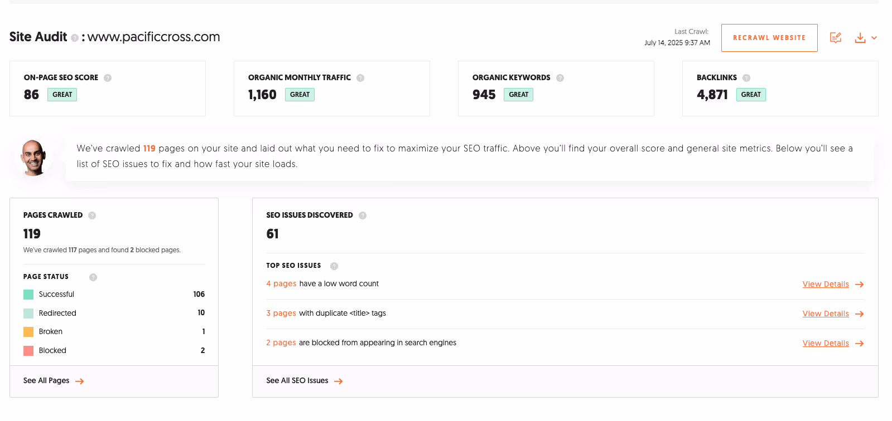Screen dimensions: 892x421
Task: Click arrow next to duplicate title details
Action: click(x=860, y=314)
